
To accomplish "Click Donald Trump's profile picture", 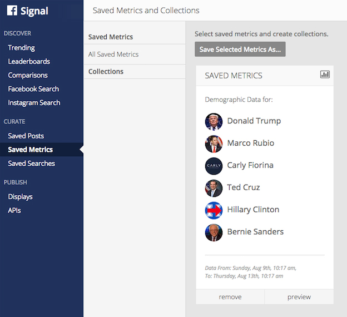I will tap(214, 121).
